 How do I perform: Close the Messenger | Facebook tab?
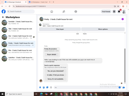coord(26,2)
